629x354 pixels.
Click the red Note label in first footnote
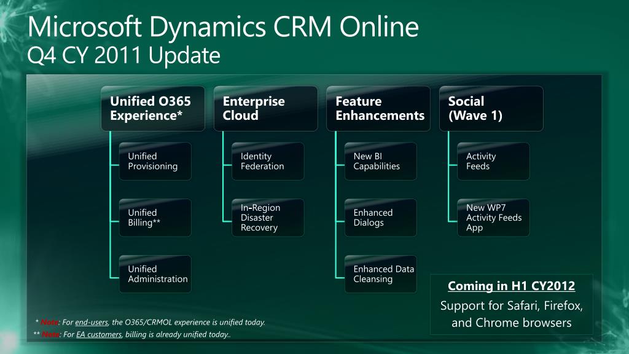point(49,322)
